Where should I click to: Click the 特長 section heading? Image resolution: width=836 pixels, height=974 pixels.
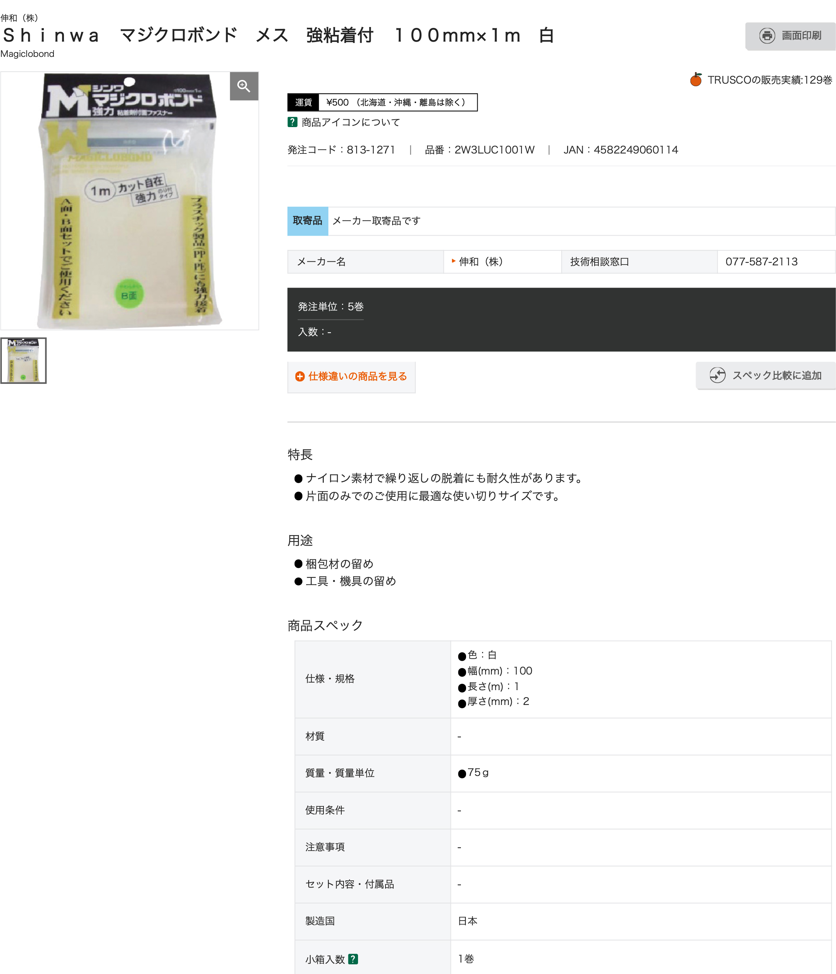tap(300, 454)
